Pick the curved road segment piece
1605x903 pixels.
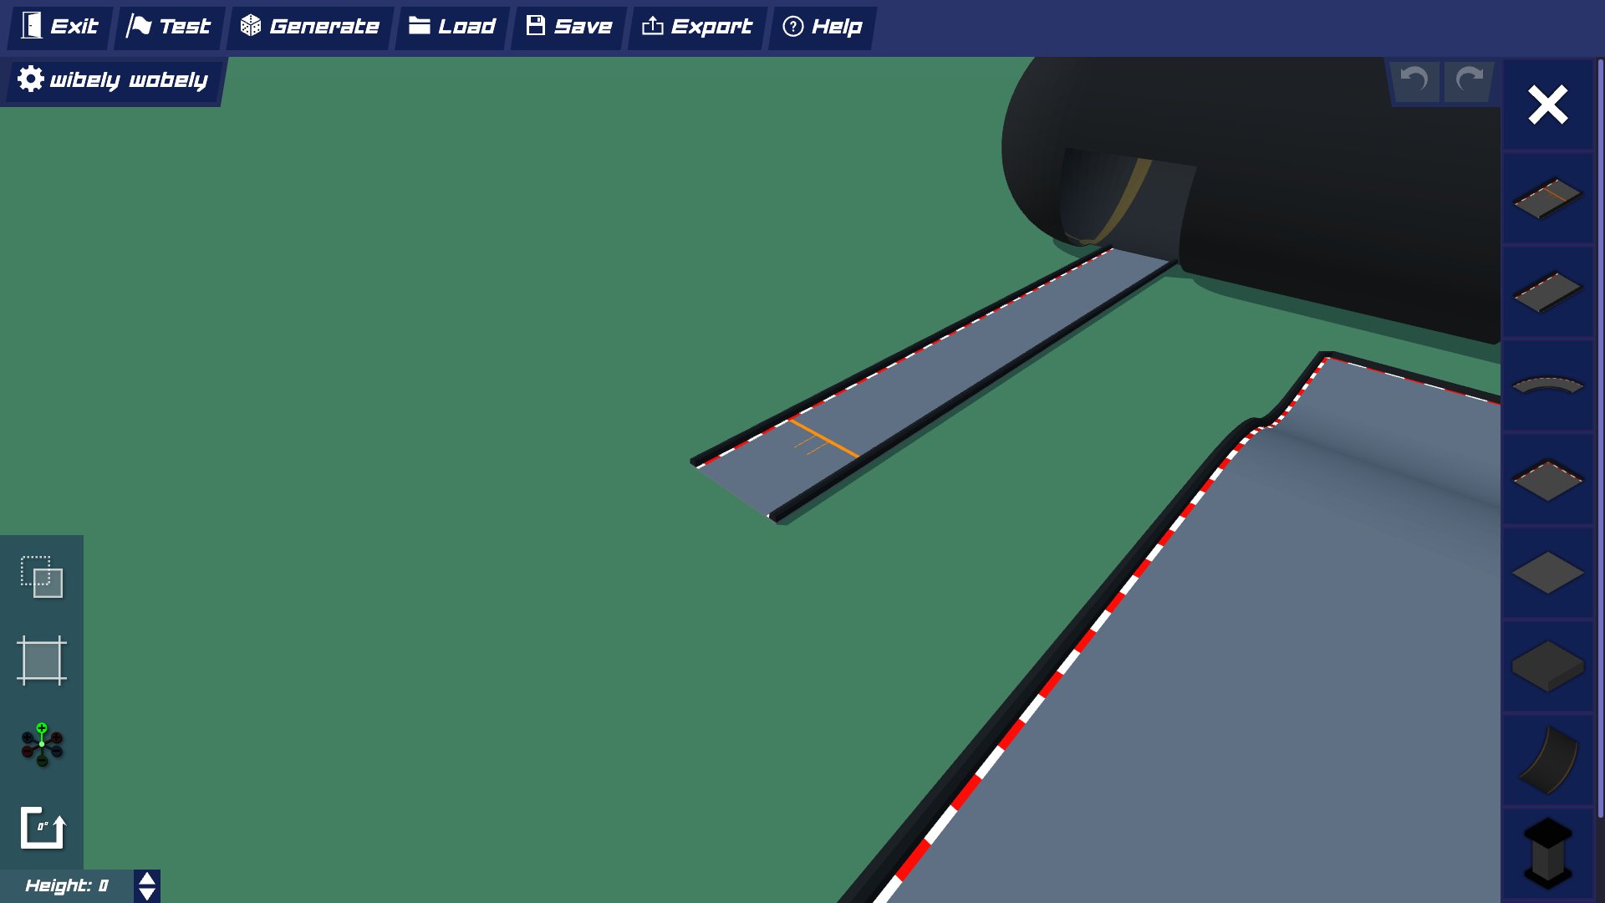click(x=1547, y=385)
